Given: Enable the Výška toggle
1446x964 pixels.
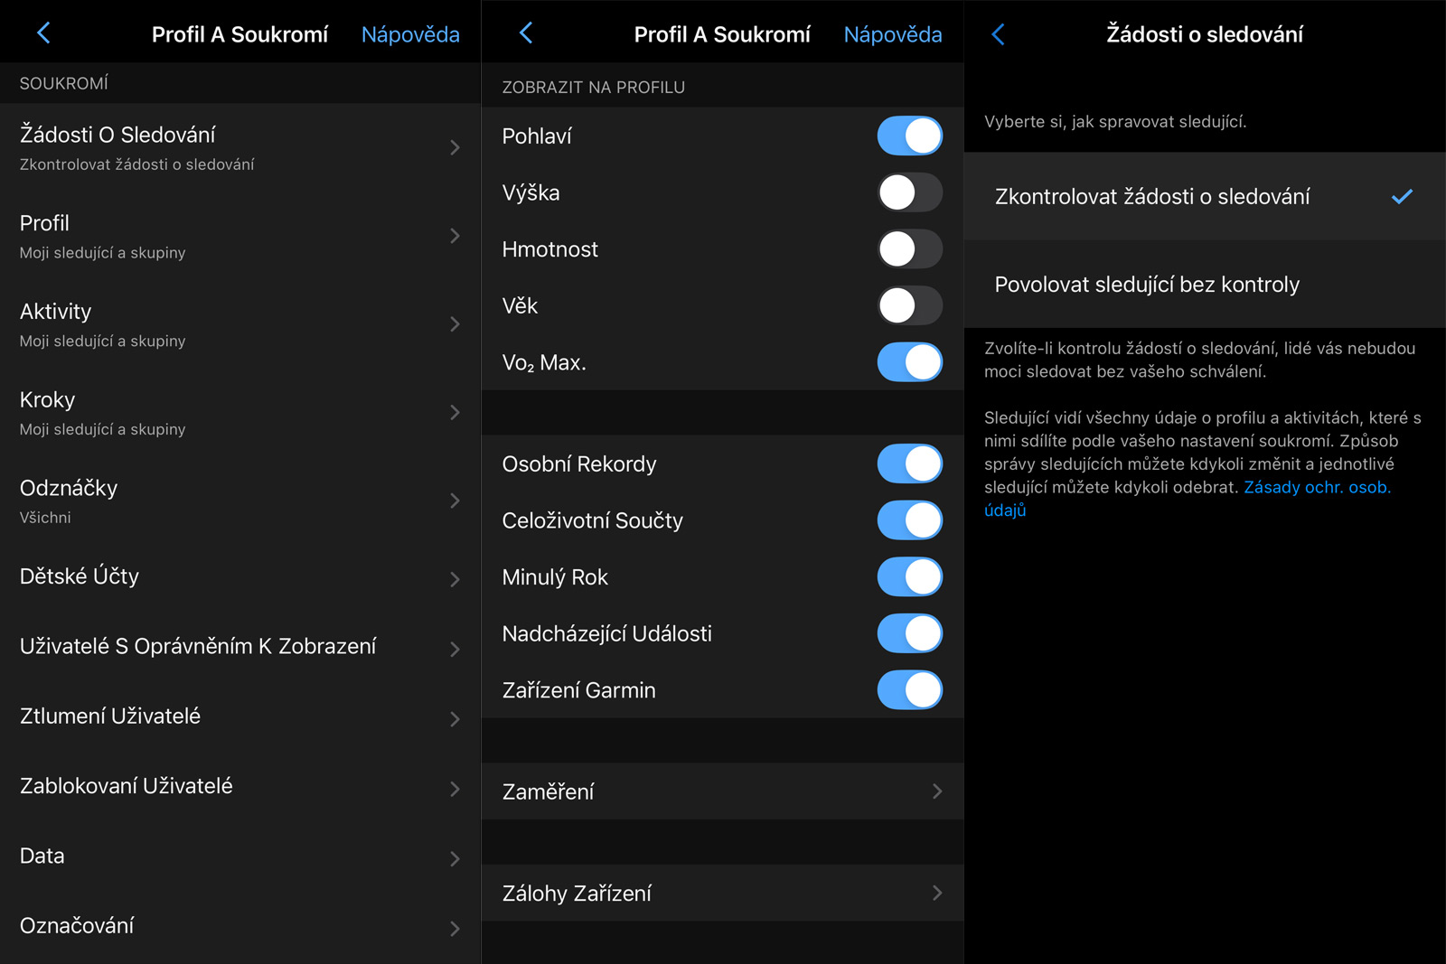Looking at the screenshot, I should (x=909, y=192).
